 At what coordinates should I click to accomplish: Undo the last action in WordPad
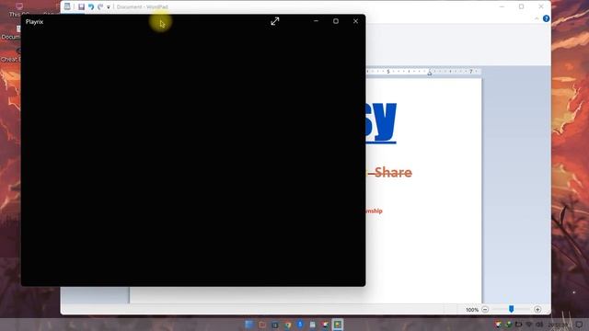point(91,6)
